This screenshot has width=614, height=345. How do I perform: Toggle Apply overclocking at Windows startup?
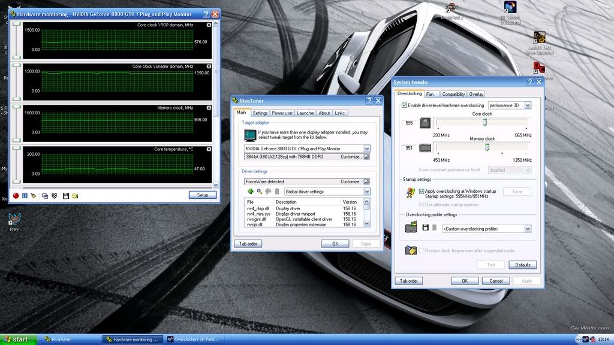click(x=422, y=191)
